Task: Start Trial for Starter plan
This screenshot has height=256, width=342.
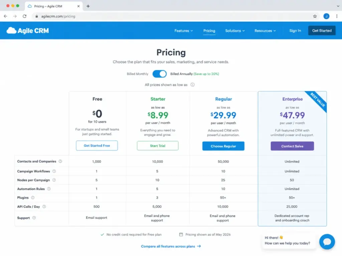Action: (x=158, y=146)
